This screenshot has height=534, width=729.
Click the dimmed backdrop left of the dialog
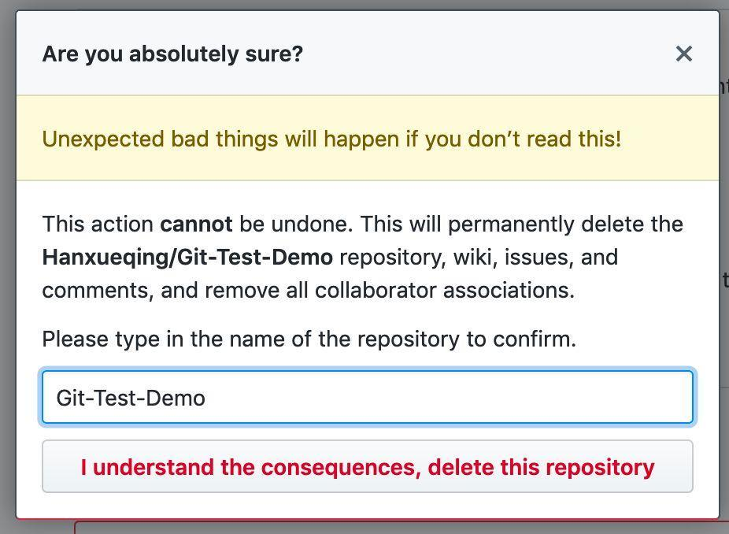(7, 267)
